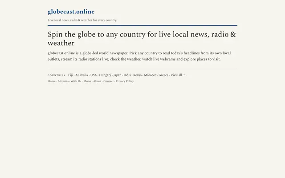Choose the Kenya country link

tap(138, 75)
